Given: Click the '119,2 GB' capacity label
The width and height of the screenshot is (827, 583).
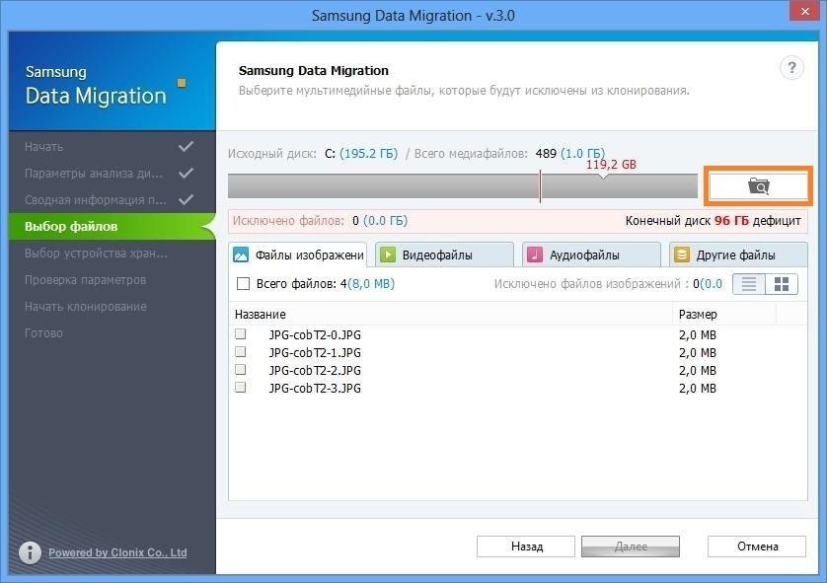Looking at the screenshot, I should (611, 165).
